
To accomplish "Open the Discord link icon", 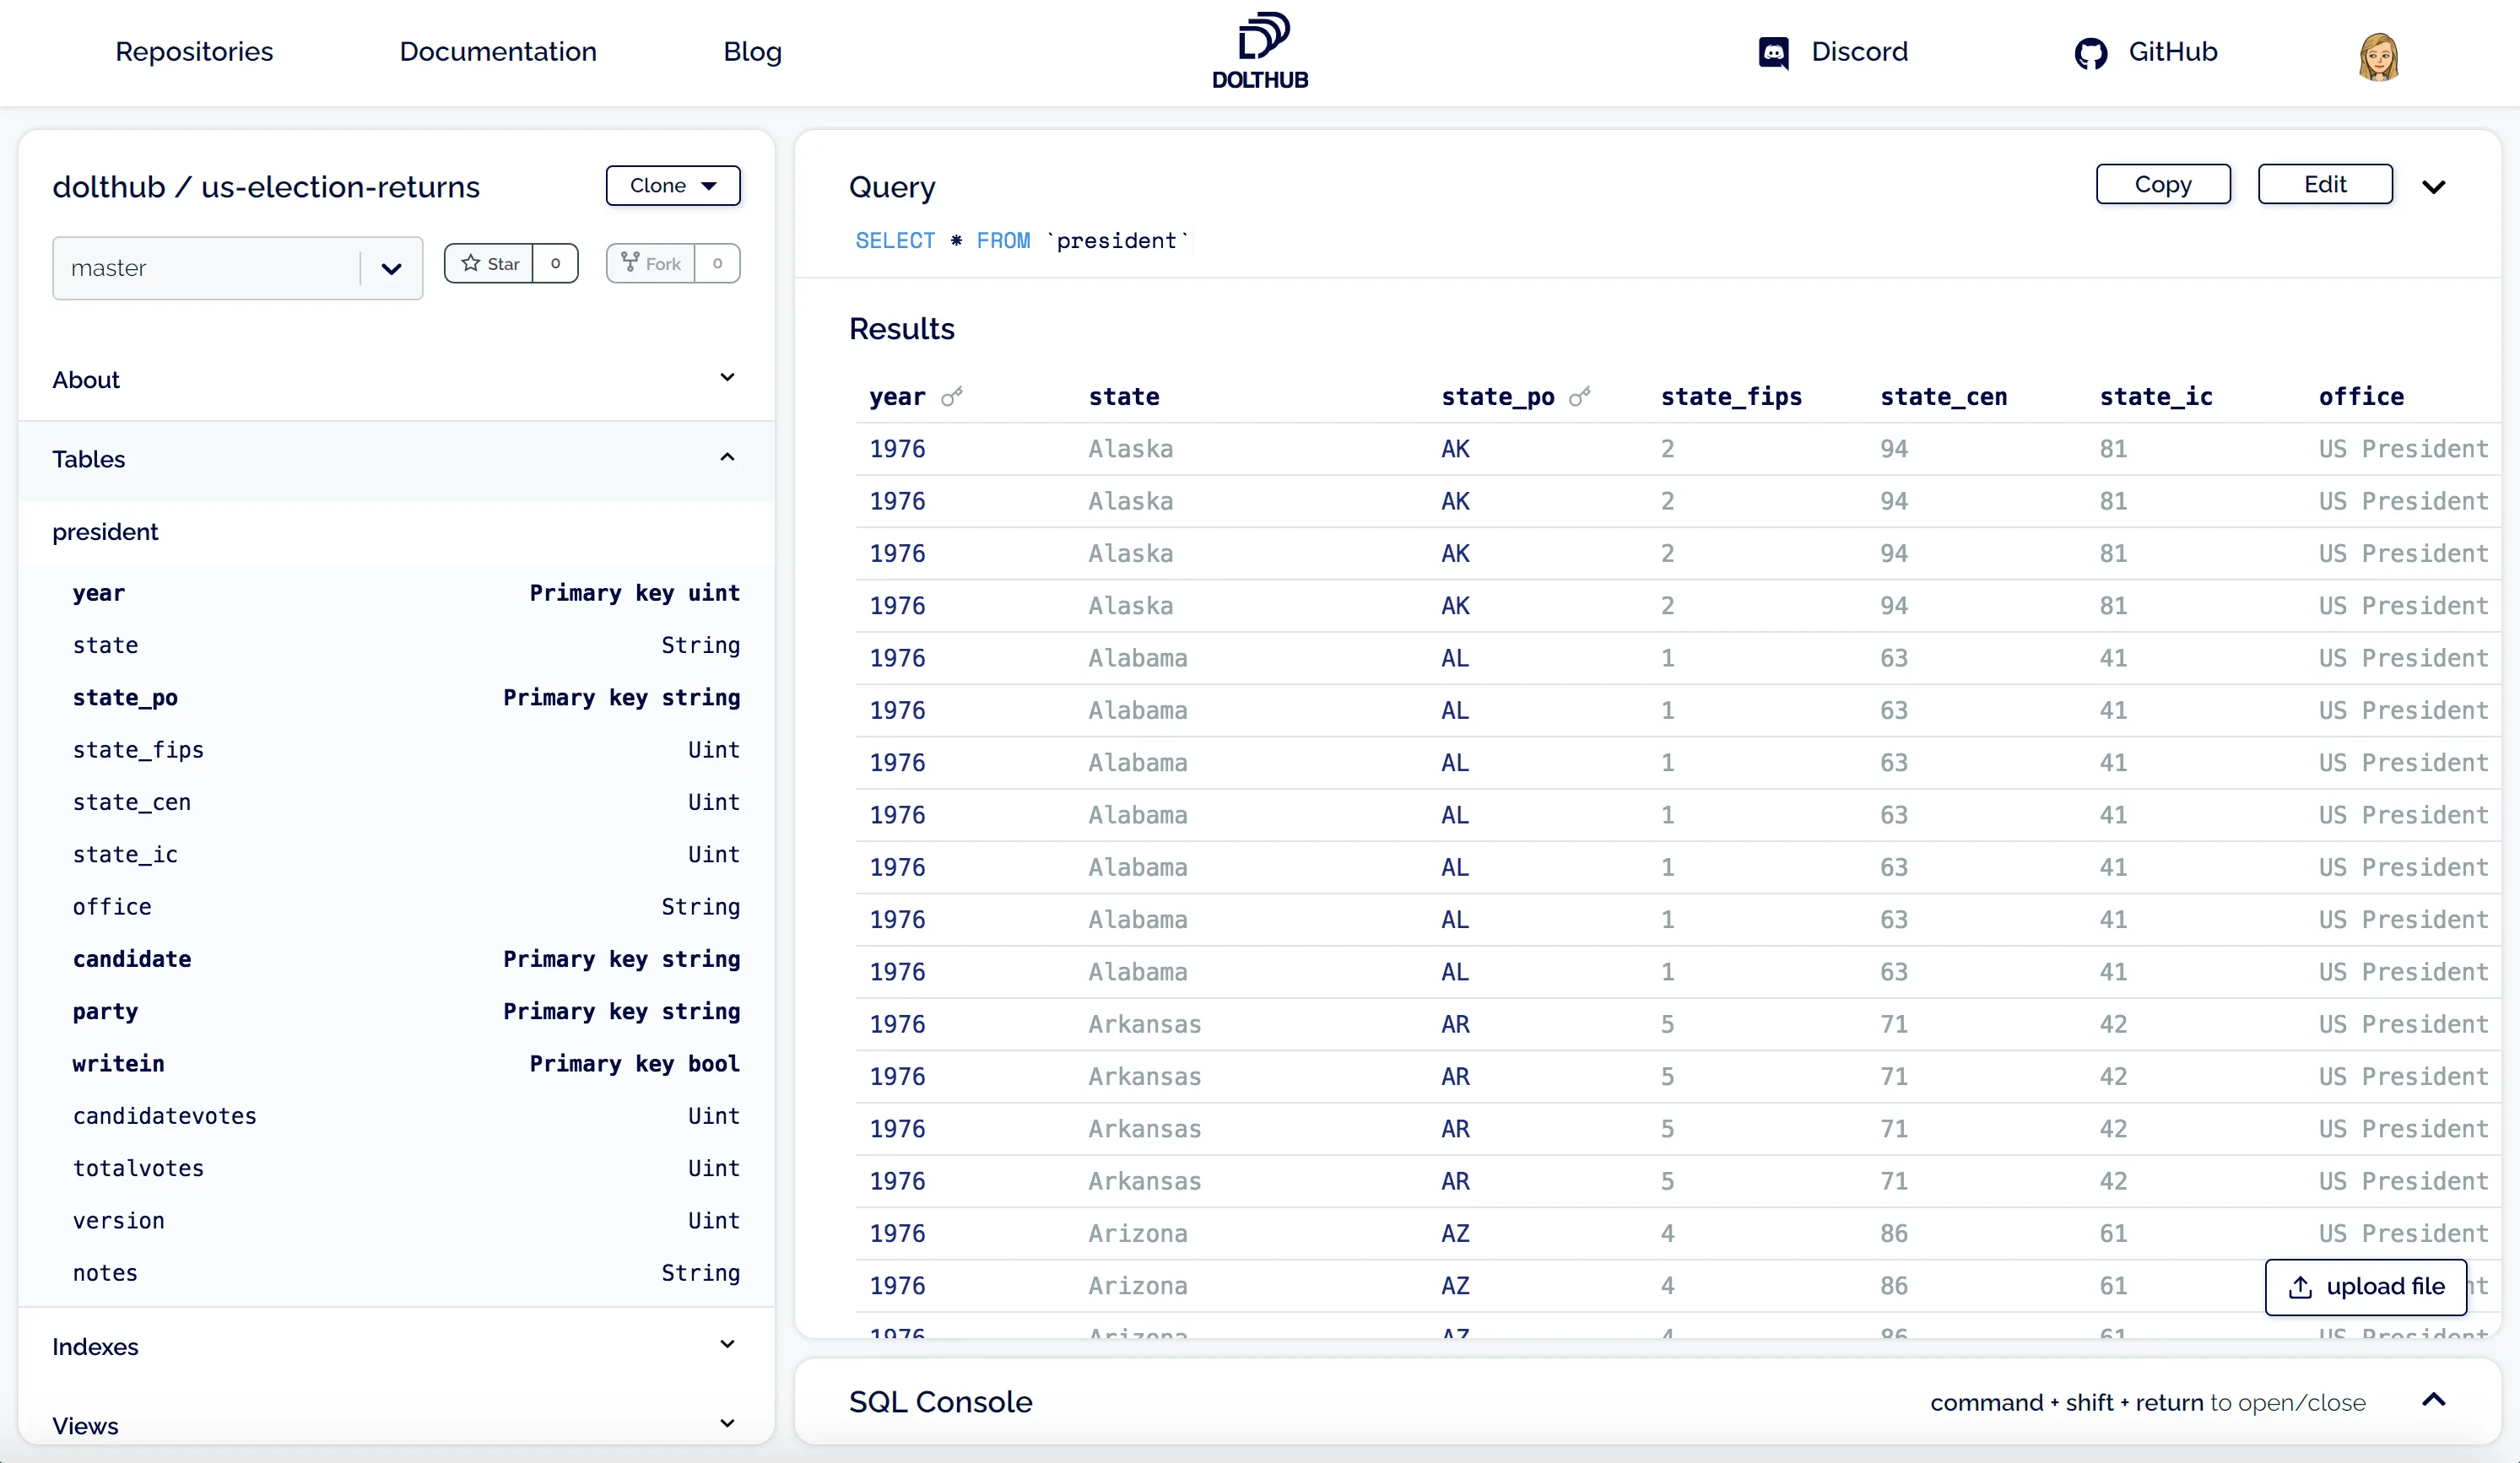I will [x=1773, y=52].
